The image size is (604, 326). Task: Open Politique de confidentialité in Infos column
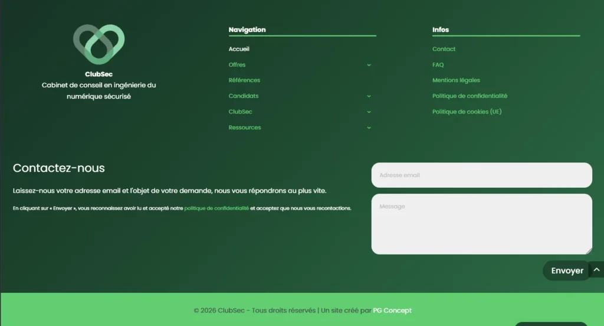click(470, 96)
